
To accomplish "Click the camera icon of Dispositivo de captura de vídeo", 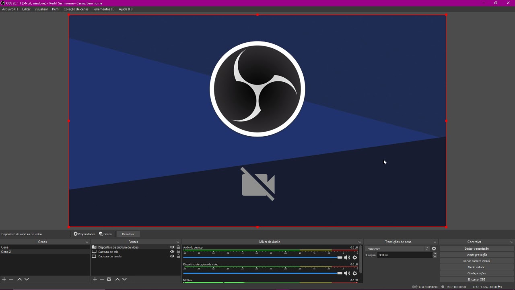I will point(94,247).
